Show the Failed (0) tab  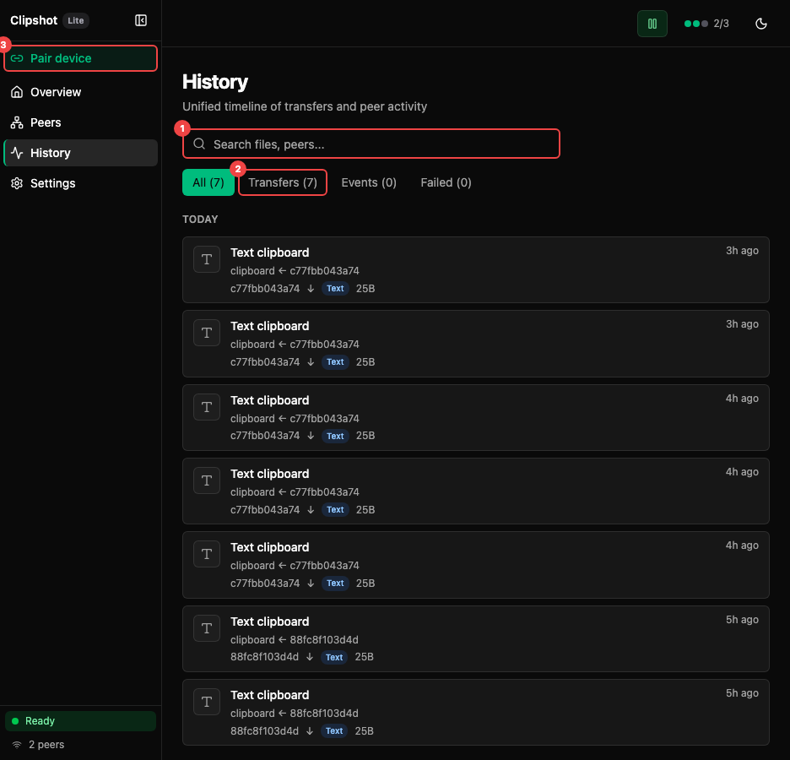click(x=446, y=182)
